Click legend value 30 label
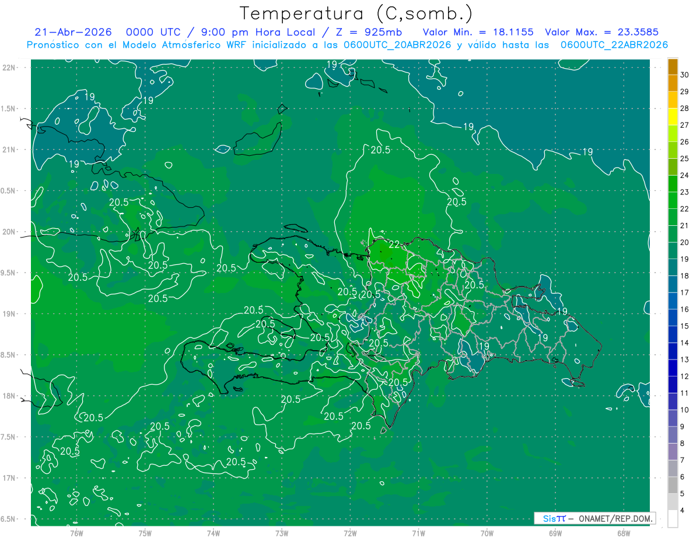Viewport: 700px width, 541px height. [685, 75]
